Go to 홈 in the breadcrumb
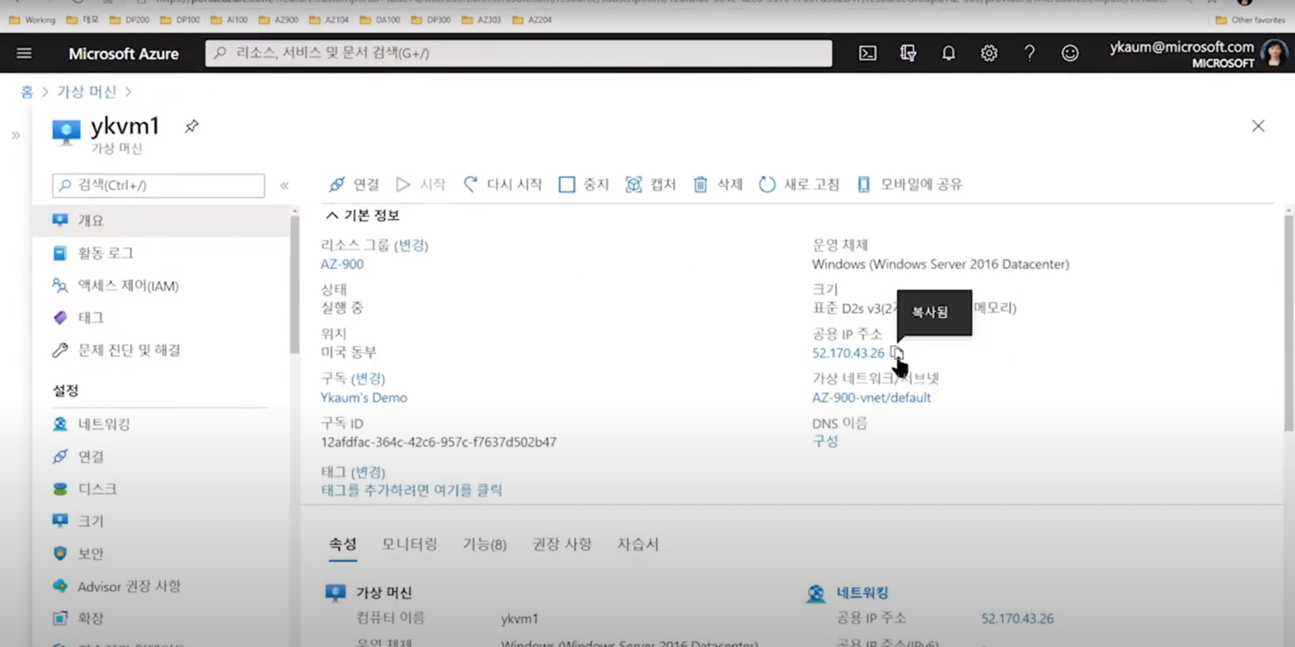1295x647 pixels. tap(27, 92)
